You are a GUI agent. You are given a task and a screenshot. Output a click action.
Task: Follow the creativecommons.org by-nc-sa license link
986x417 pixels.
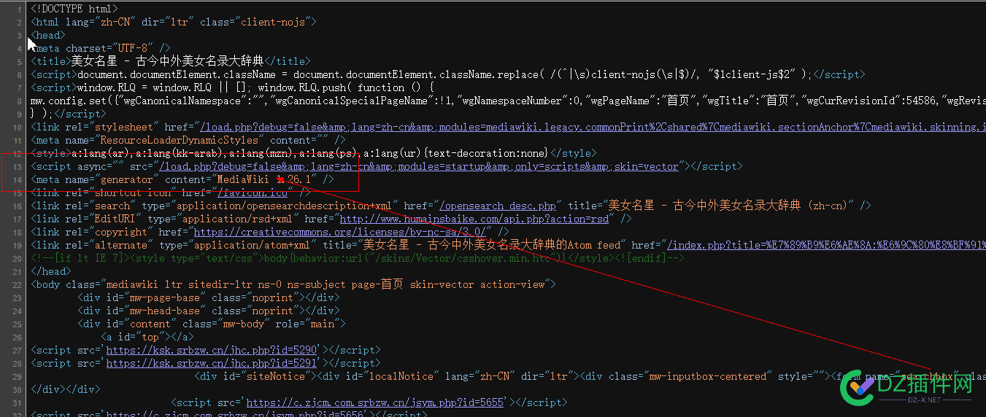click(341, 232)
